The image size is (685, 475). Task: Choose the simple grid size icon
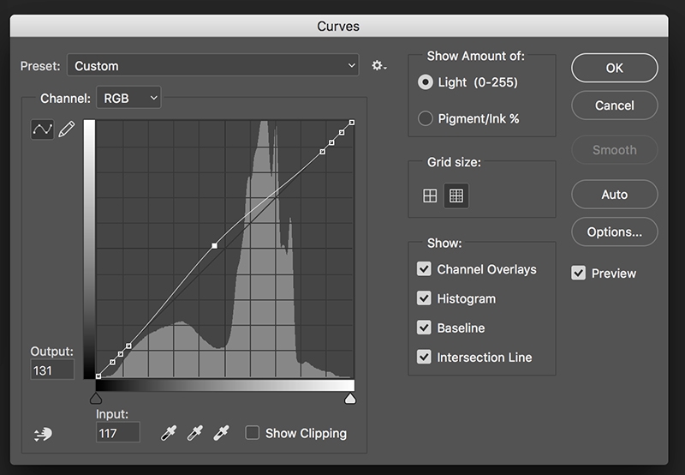(x=430, y=195)
